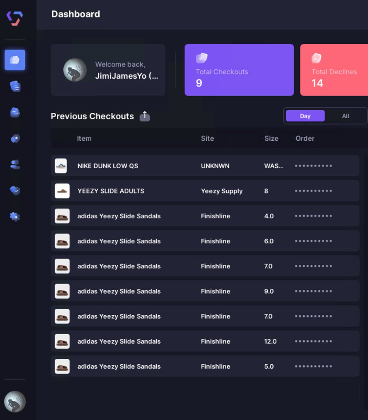
Task: Click the Site column header
Action: (207, 138)
